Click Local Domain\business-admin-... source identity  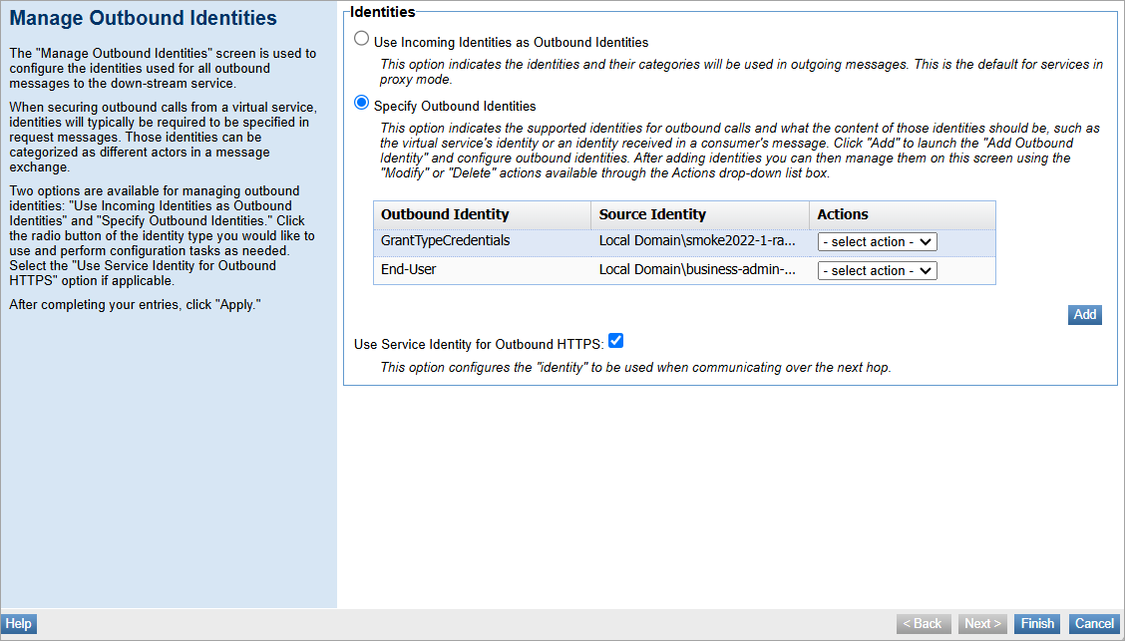[x=699, y=271]
